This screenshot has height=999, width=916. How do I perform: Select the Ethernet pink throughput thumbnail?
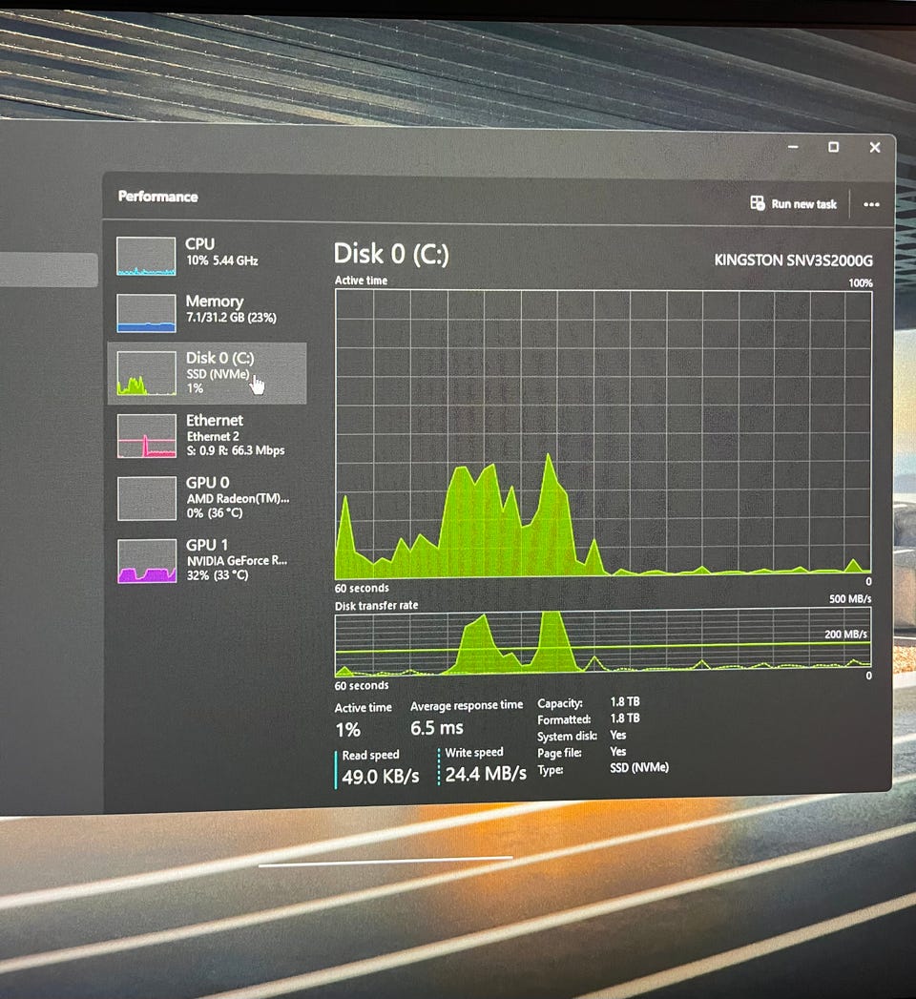[146, 435]
